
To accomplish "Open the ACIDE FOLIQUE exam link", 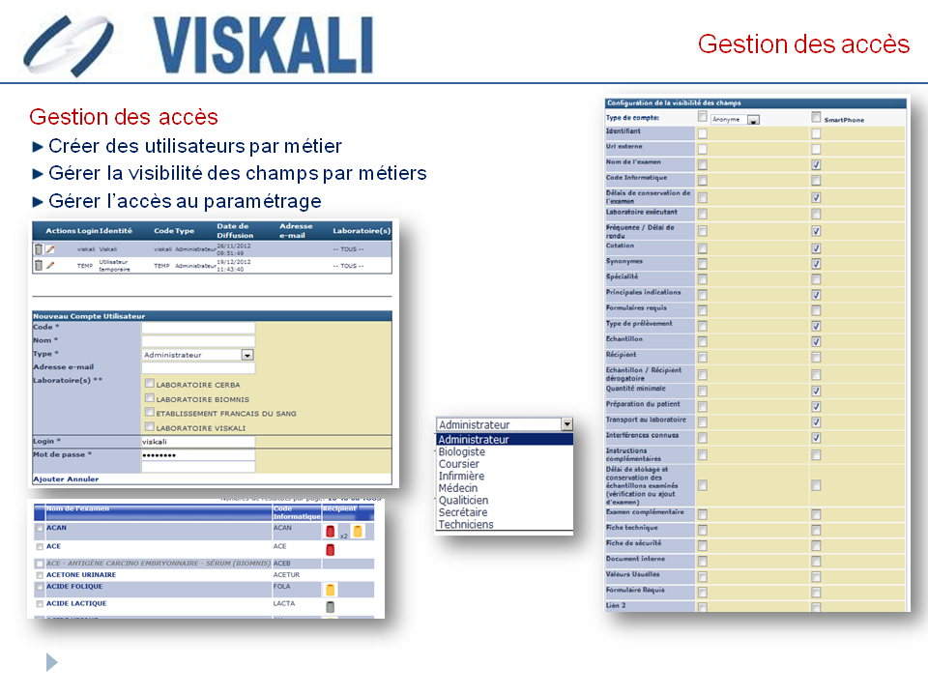I will click(x=74, y=587).
